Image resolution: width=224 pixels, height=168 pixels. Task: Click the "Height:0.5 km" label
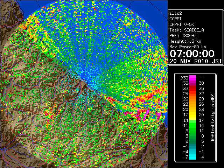click(x=185, y=41)
